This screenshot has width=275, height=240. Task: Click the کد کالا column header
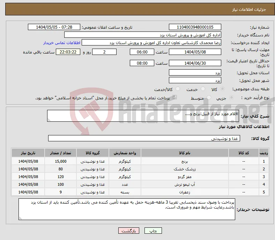point(244,153)
